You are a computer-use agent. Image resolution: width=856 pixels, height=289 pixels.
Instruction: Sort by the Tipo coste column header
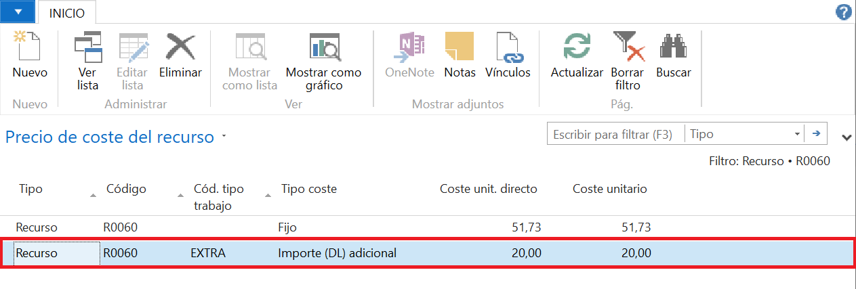pyautogui.click(x=309, y=189)
